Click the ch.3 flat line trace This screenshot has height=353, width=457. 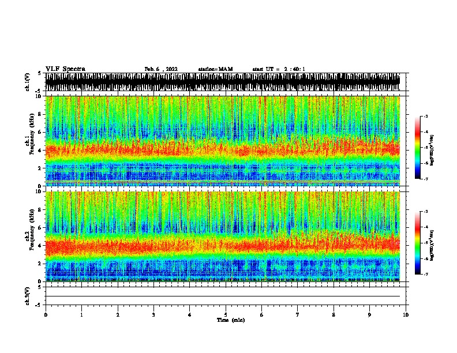[223, 296]
